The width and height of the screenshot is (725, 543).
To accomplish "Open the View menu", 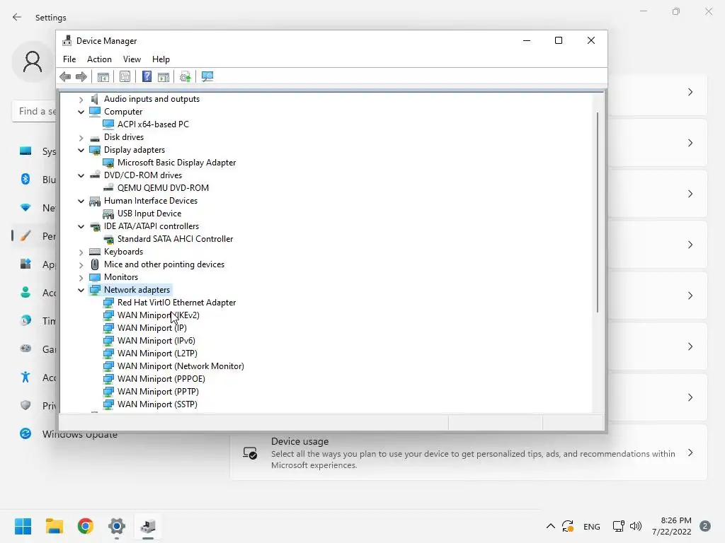I will [132, 59].
